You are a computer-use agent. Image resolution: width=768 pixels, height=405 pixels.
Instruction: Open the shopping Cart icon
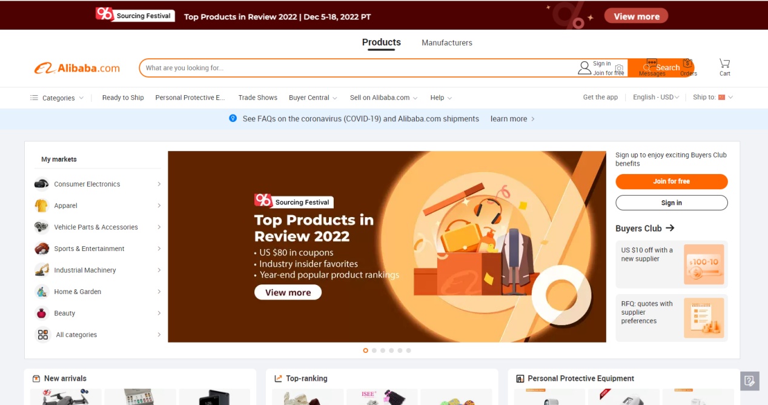tap(724, 63)
